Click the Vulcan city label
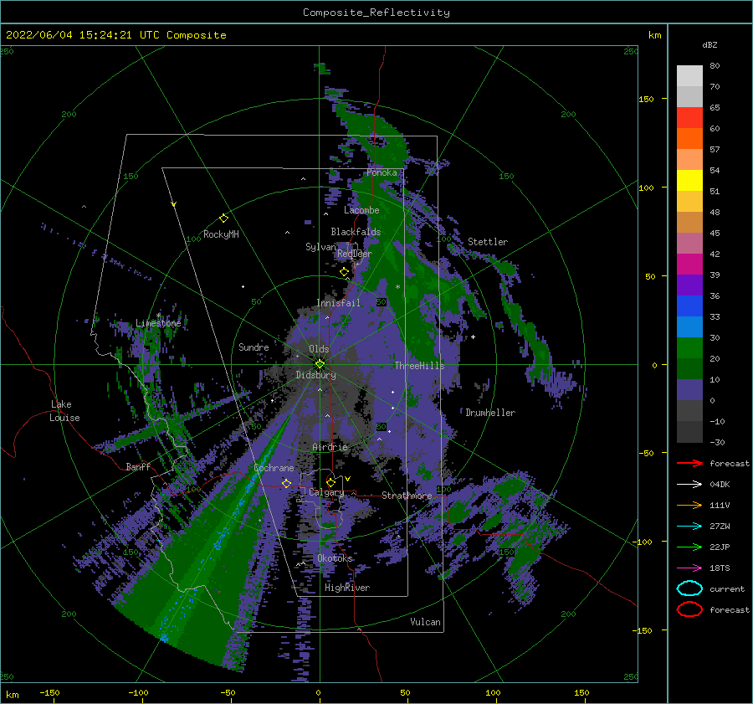 pos(425,622)
